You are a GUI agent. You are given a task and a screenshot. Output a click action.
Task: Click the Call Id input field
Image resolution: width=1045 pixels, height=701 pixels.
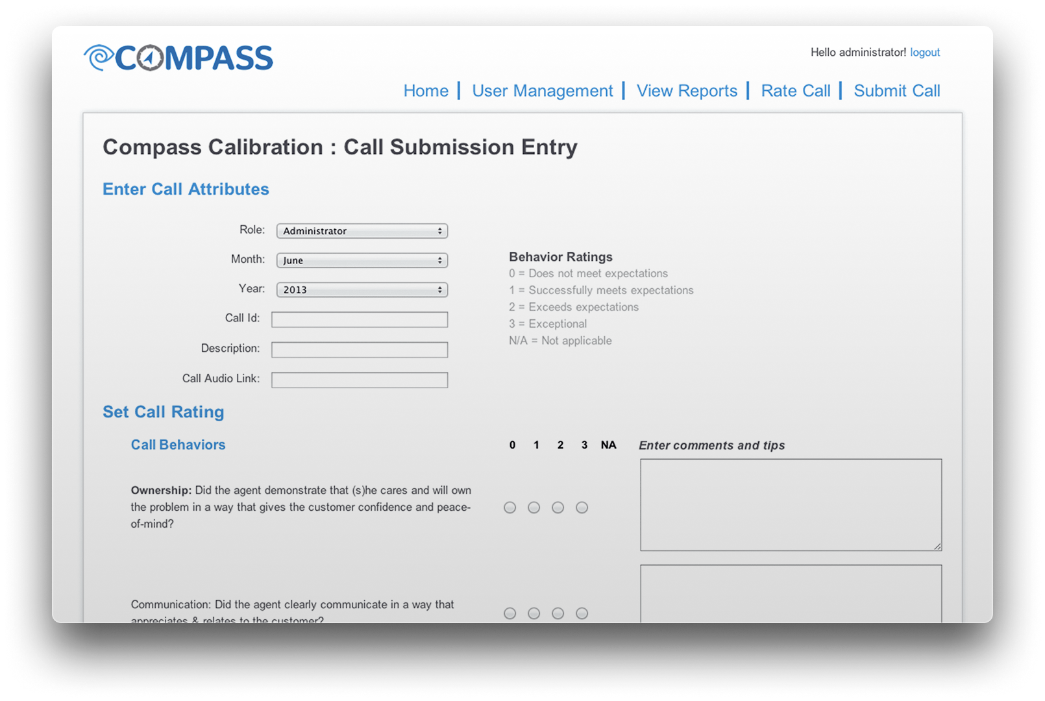360,319
